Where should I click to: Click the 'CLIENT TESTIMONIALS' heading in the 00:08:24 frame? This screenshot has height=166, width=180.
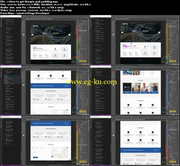click(51, 91)
